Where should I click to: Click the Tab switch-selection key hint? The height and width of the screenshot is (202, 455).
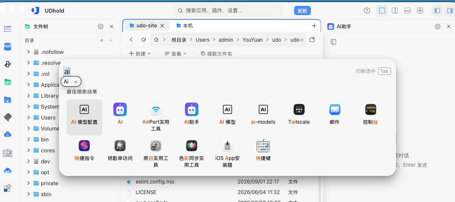click(384, 71)
